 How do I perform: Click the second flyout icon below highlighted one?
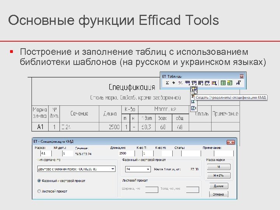[193, 96]
